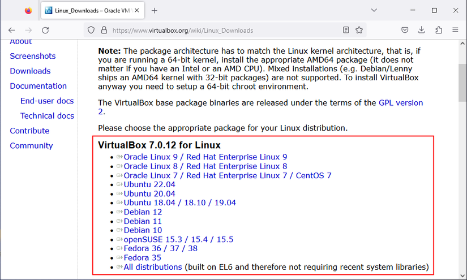Click the address bar URL field
This screenshot has height=280, width=467.
221,30
